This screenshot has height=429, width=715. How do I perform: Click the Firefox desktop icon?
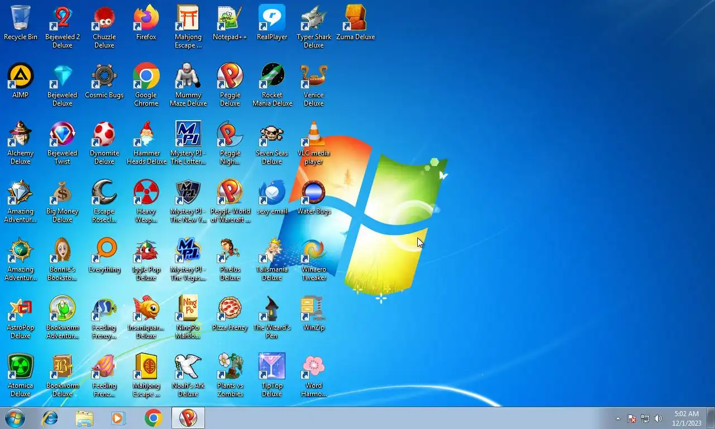point(146,23)
